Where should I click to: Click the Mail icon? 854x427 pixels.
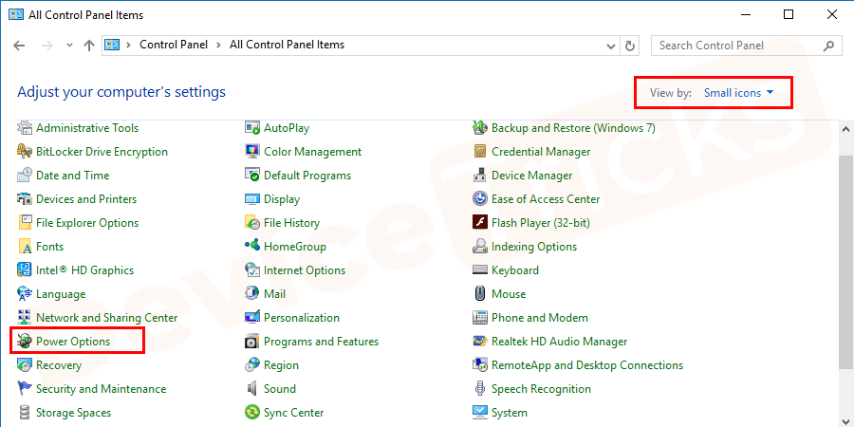[252, 294]
